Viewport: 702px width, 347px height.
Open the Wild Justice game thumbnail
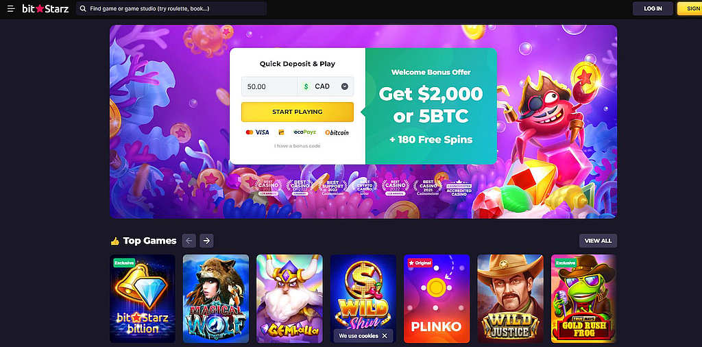(510, 298)
